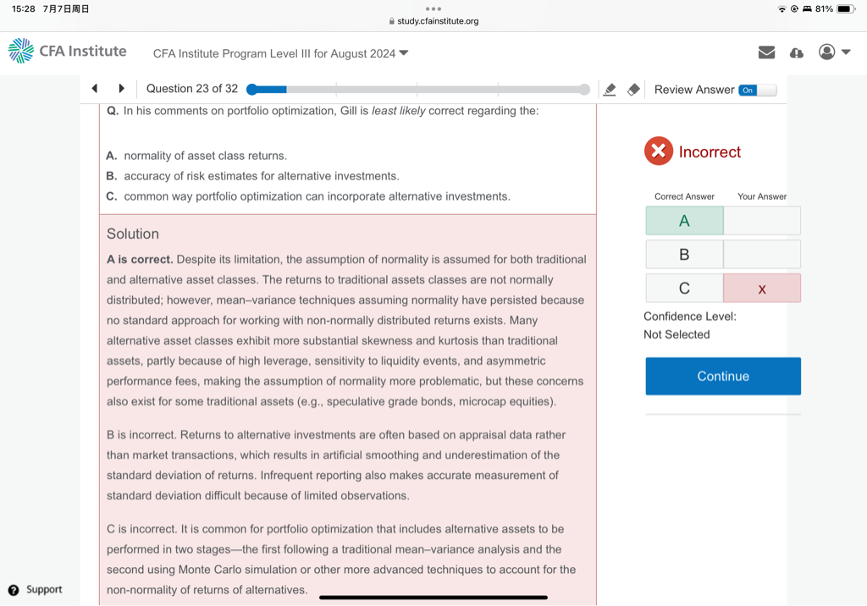This screenshot has height=606, width=867.
Task: Click the CFA Institute logo
Action: pyautogui.click(x=68, y=51)
